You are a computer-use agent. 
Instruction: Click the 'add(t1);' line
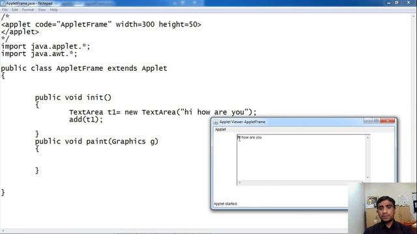[86, 120]
